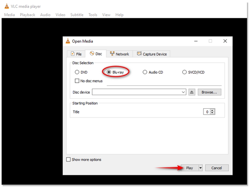Click Cancel to dismiss Open Media
249x187 pixels.
pyautogui.click(x=216, y=168)
